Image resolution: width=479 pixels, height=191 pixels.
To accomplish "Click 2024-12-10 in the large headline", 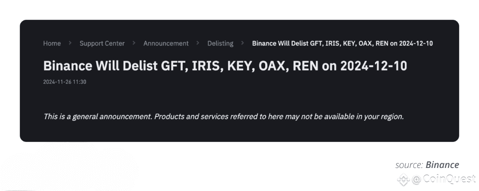I will 373,66.
